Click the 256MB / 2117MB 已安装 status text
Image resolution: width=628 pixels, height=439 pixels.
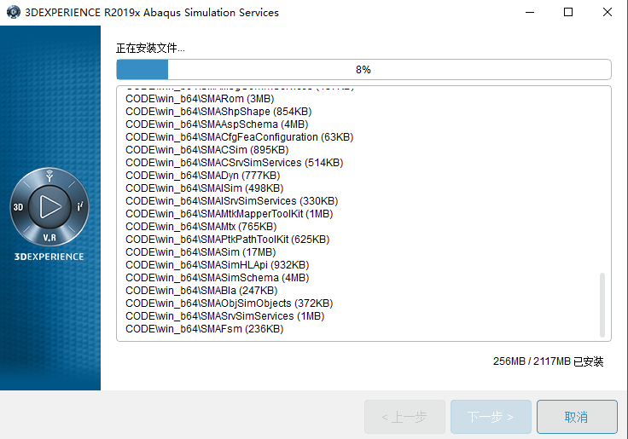point(548,361)
